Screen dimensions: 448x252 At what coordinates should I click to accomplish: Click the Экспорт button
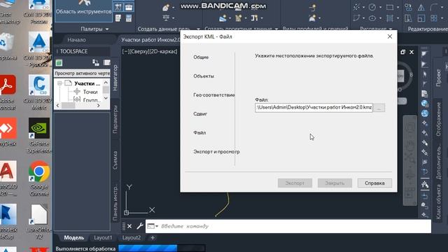pyautogui.click(x=295, y=183)
